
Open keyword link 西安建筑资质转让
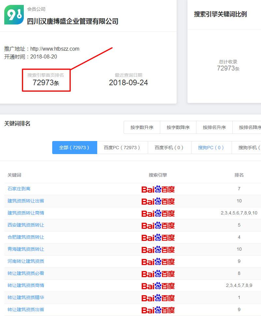click(26, 225)
